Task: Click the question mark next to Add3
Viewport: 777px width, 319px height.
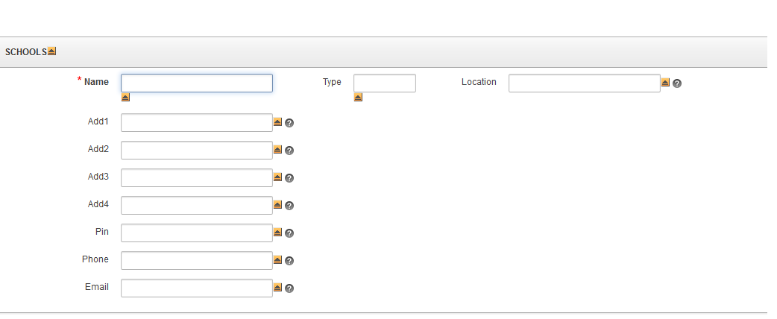Action: coord(289,178)
